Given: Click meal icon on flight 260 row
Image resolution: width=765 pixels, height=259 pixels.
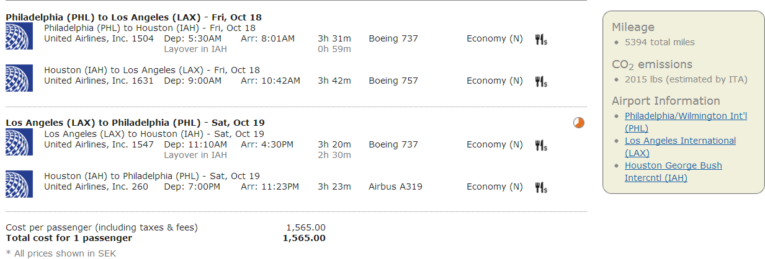Looking at the screenshot, I should [x=540, y=187].
